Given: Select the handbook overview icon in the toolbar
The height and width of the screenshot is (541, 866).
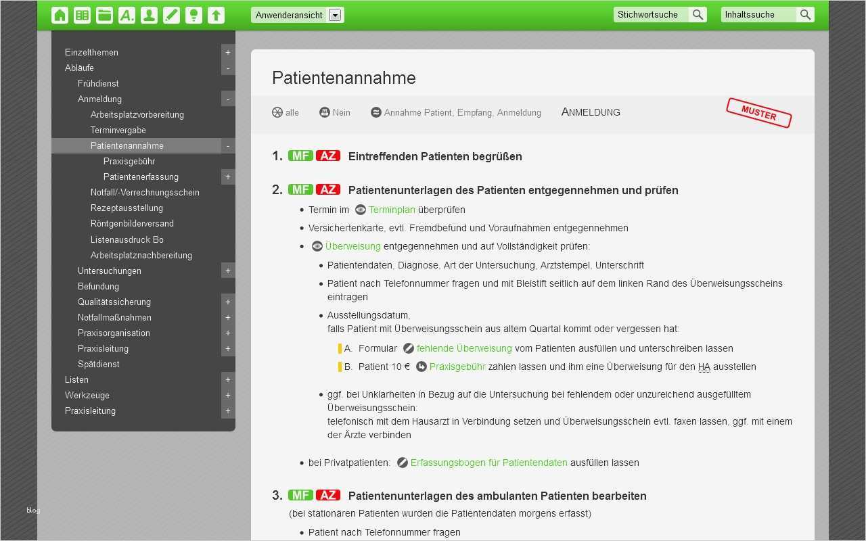Looking at the screenshot, I should pyautogui.click(x=82, y=14).
